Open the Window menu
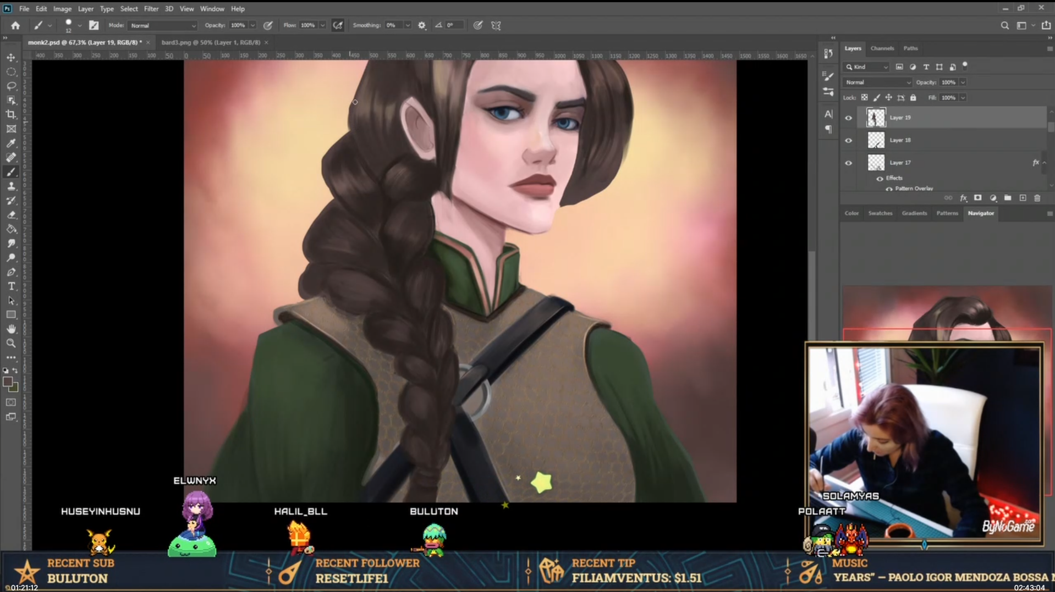The image size is (1055, 592). pos(212,9)
